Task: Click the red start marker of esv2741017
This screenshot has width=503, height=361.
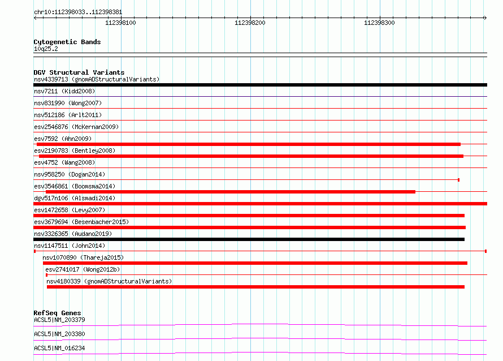Action: coord(46,275)
